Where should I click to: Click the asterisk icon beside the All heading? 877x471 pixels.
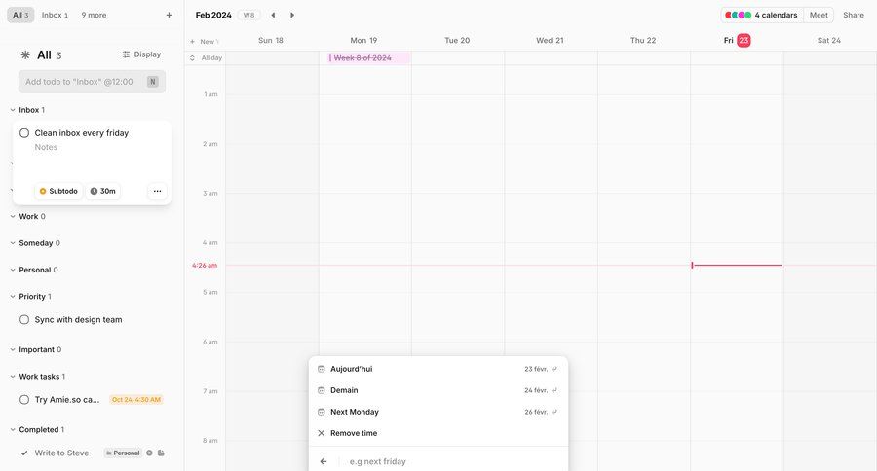coord(25,54)
